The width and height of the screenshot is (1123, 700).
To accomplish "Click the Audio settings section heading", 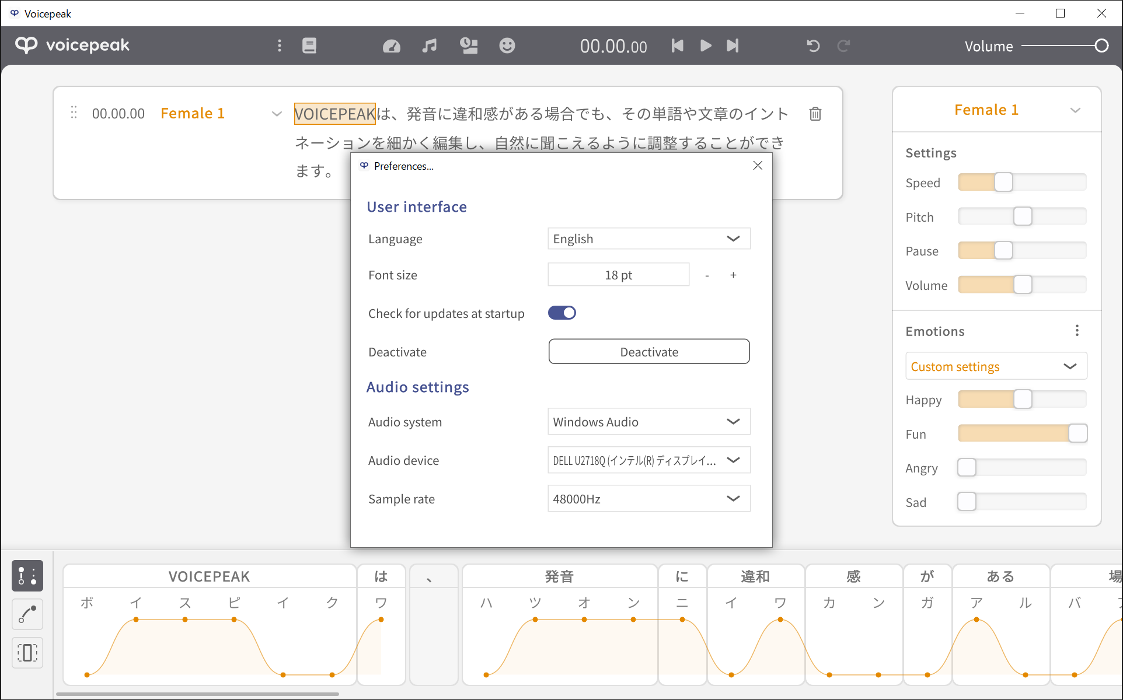I will pos(417,387).
